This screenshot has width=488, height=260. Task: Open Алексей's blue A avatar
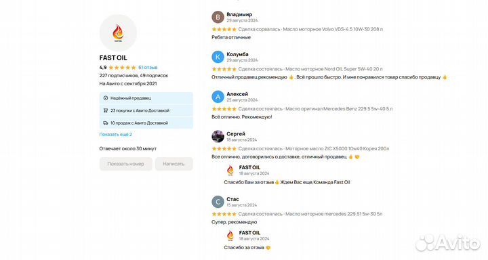coord(218,97)
